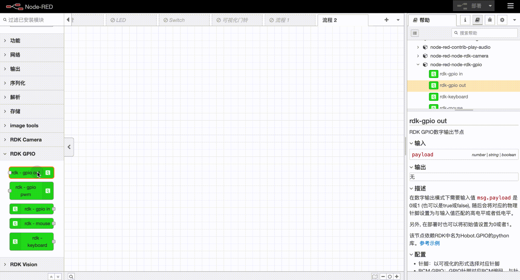The height and width of the screenshot is (280, 520).
Task: Zoom out the workspace
Action: pyautogui.click(x=383, y=277)
